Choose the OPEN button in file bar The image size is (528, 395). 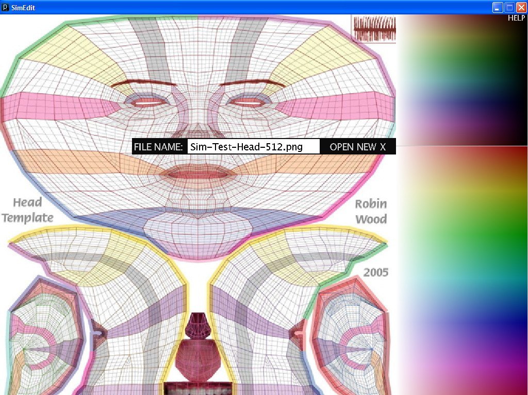(341, 147)
